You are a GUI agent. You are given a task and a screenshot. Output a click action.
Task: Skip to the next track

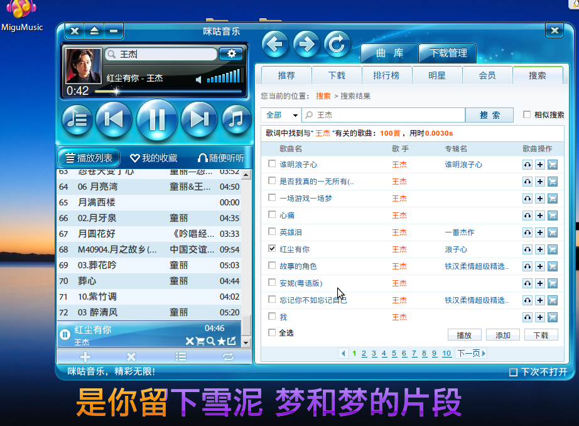tap(200, 119)
